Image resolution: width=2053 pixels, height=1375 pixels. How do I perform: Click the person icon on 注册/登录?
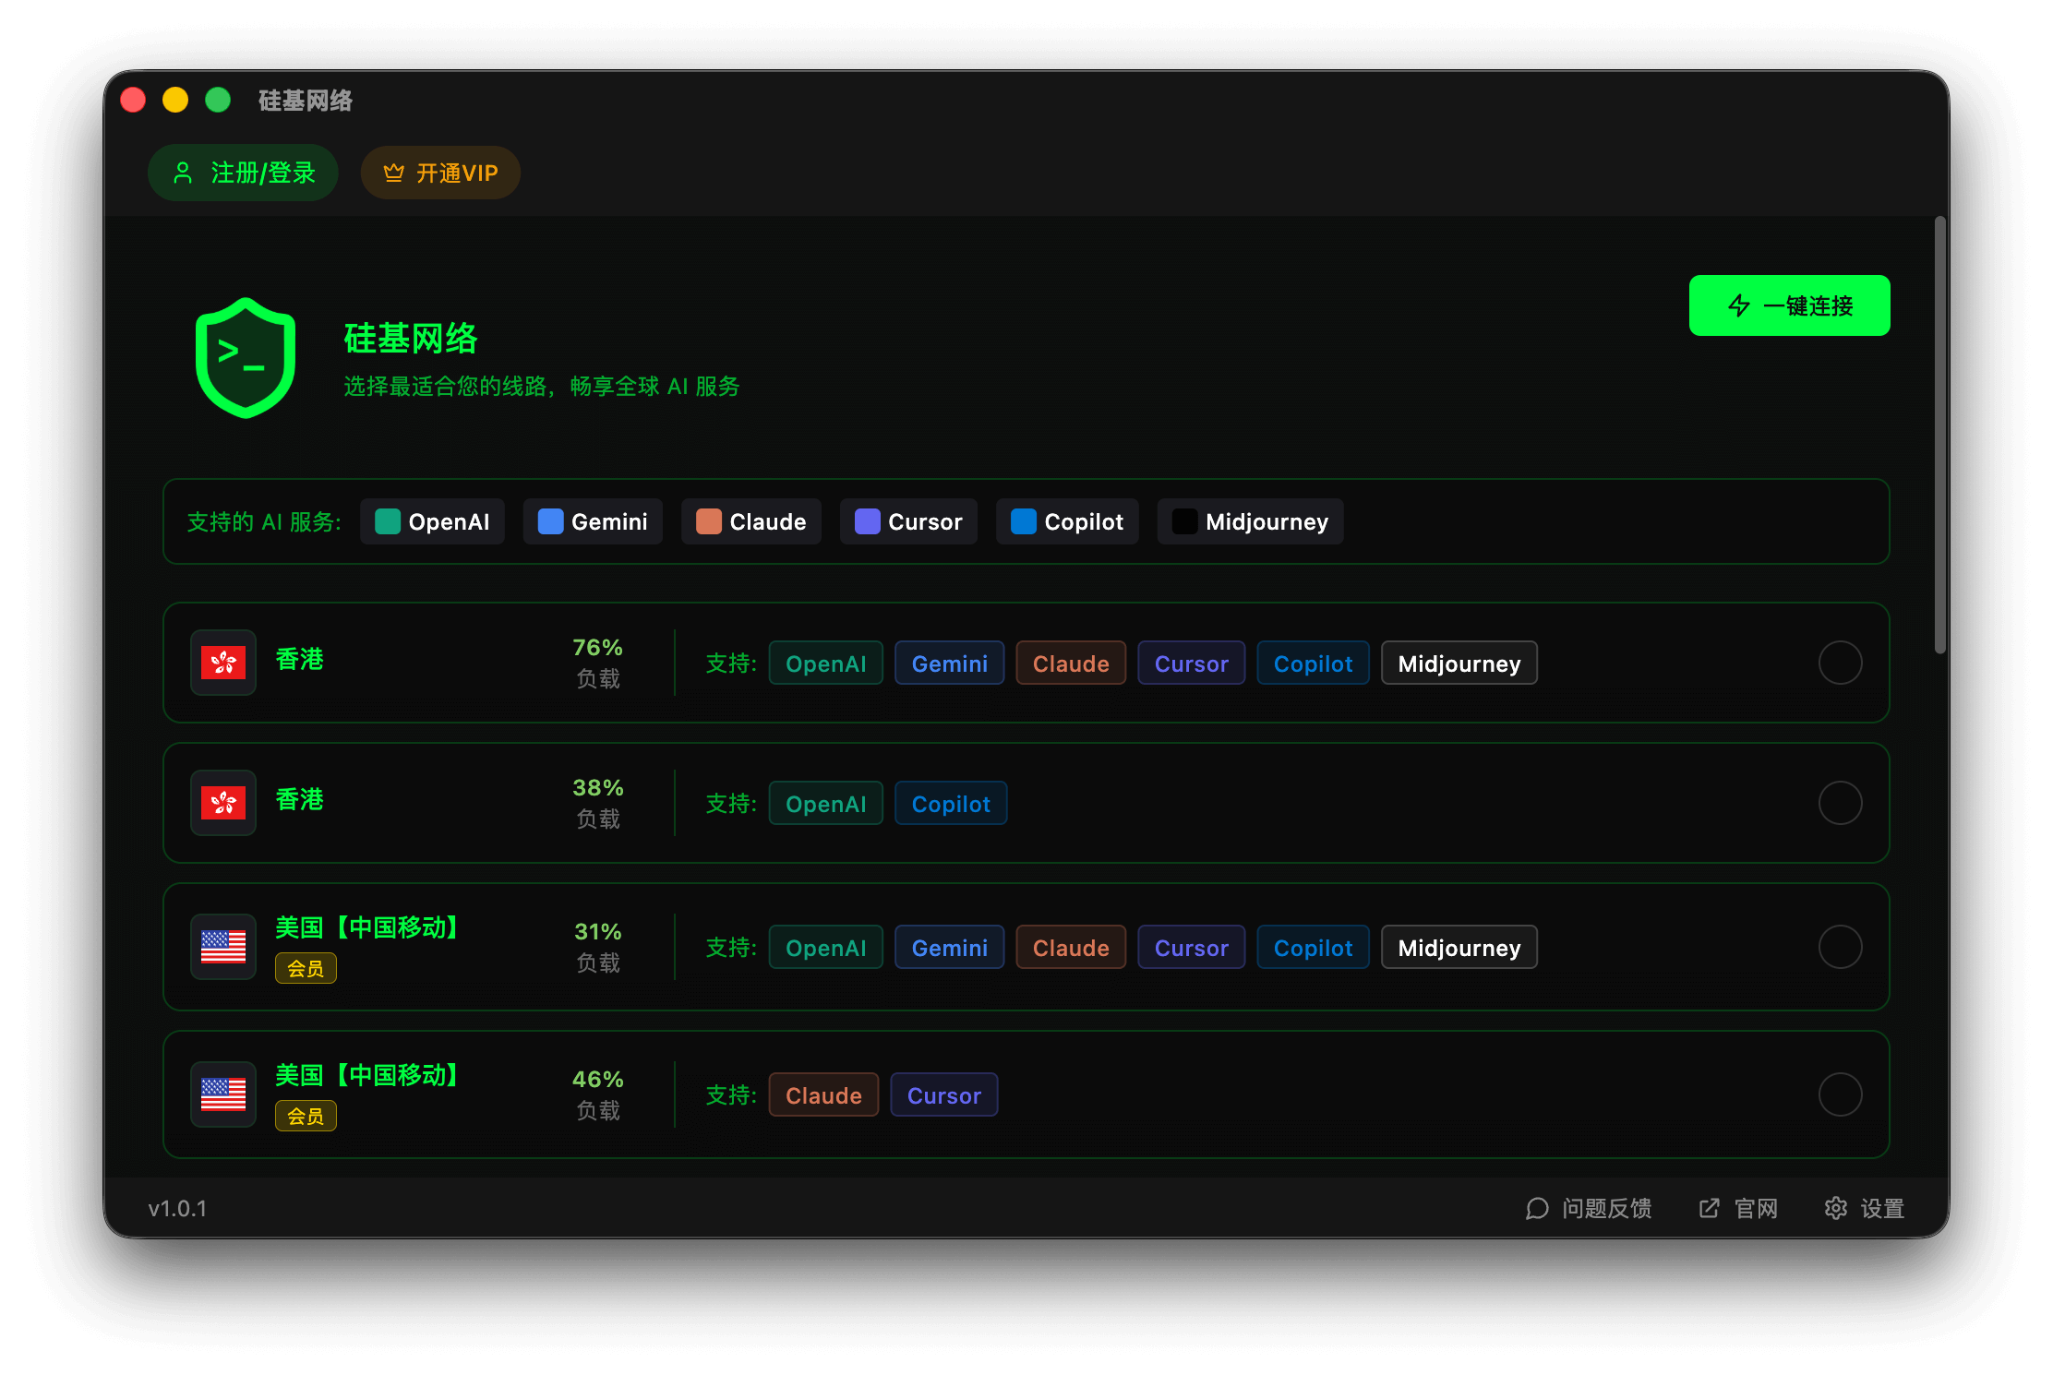(181, 173)
